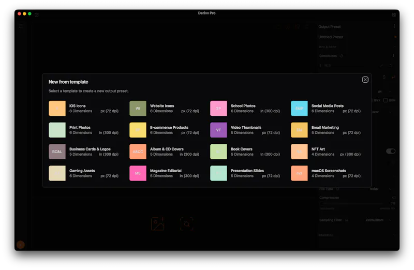
Task: Adjust the Compression slider
Action: pyautogui.click(x=351, y=203)
